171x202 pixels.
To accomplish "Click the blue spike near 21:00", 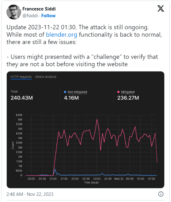I will (x=55, y=169).
